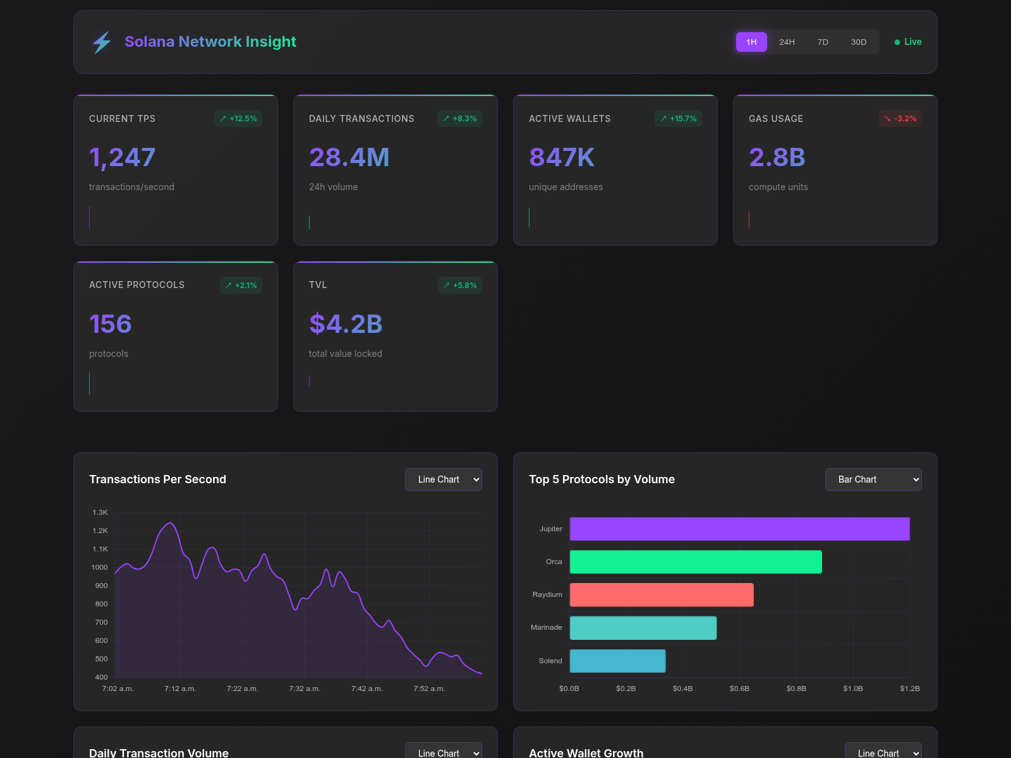Viewport: 1011px width, 758px height.
Task: Click the +12.5% trend badge on Current TPS
Action: [238, 119]
